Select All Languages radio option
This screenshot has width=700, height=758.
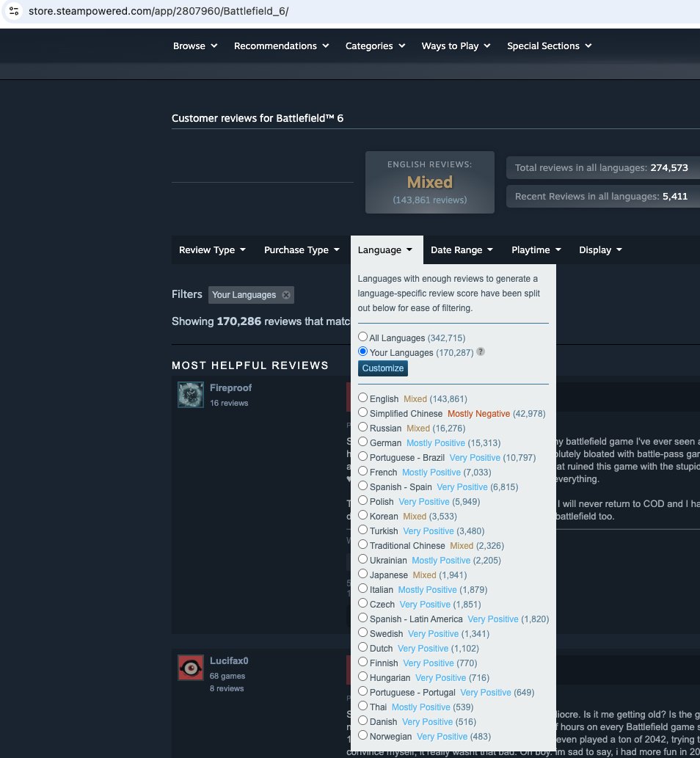click(362, 337)
